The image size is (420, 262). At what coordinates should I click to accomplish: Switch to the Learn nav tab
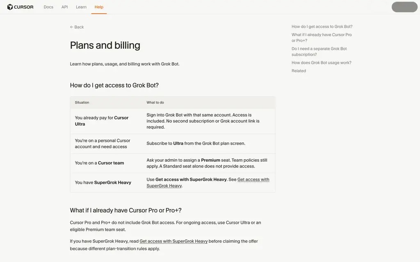(x=81, y=7)
